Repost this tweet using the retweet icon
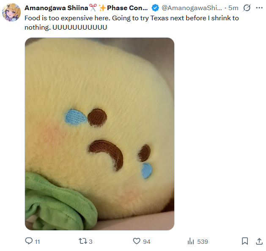266x251 pixels. [x=83, y=241]
